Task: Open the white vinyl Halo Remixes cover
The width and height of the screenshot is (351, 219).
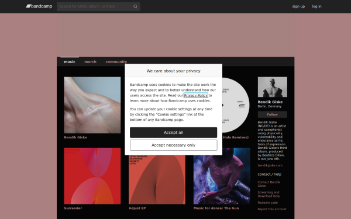Action: [236, 105]
